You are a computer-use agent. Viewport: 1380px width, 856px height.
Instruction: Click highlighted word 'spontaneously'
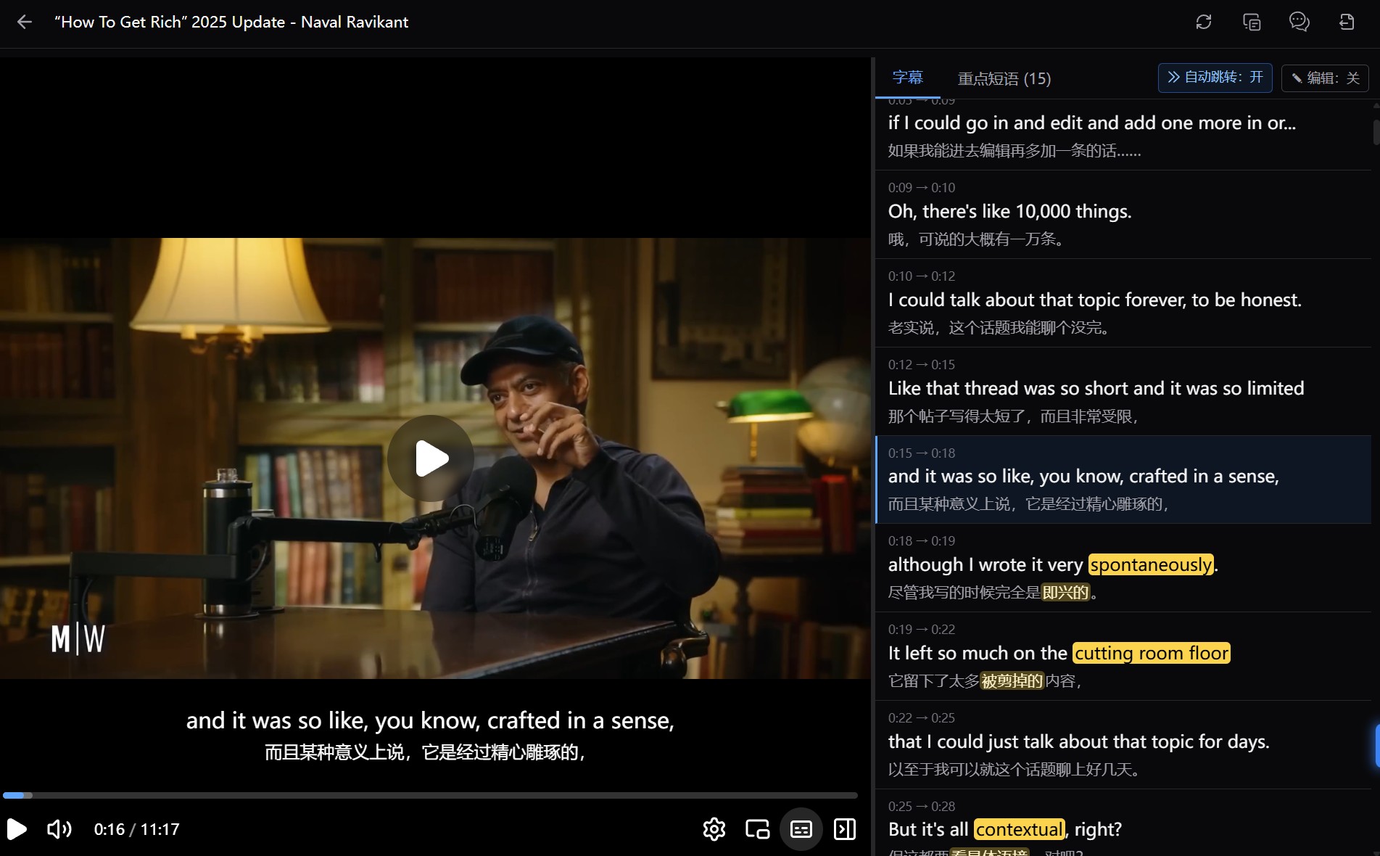pyautogui.click(x=1151, y=565)
